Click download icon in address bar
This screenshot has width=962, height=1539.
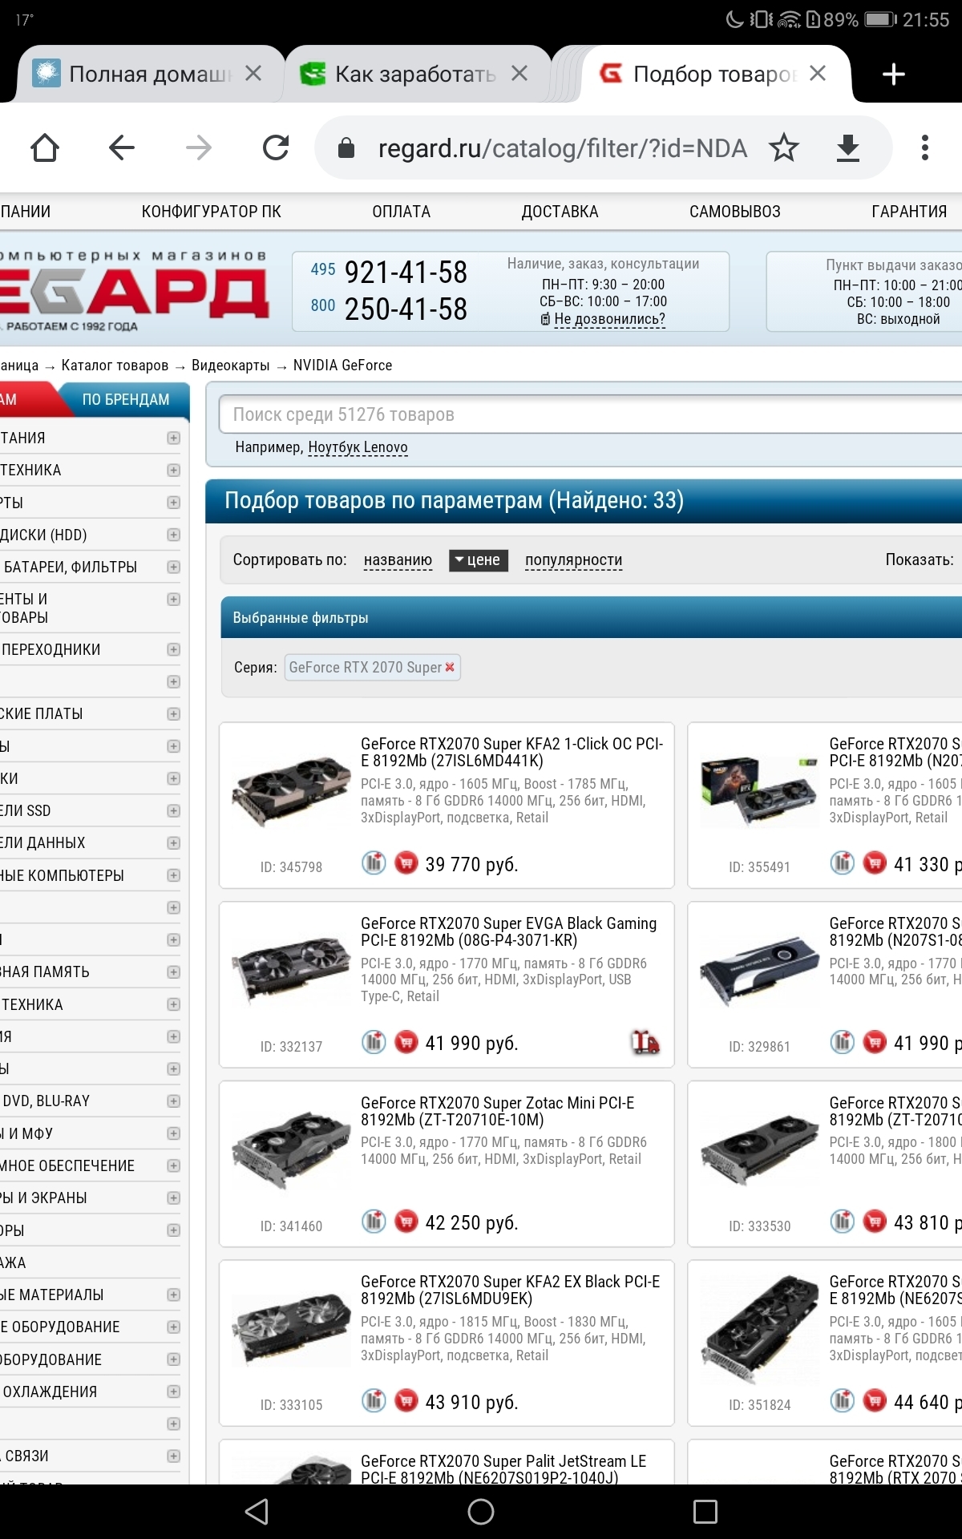847,148
